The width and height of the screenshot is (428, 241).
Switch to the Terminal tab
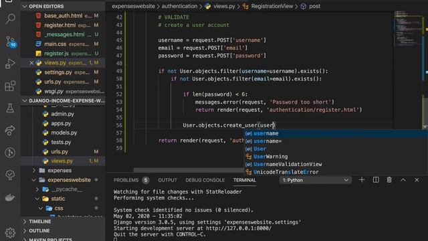click(x=245, y=180)
